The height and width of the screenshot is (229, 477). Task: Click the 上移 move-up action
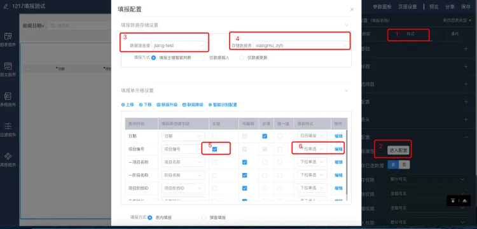tap(127, 104)
